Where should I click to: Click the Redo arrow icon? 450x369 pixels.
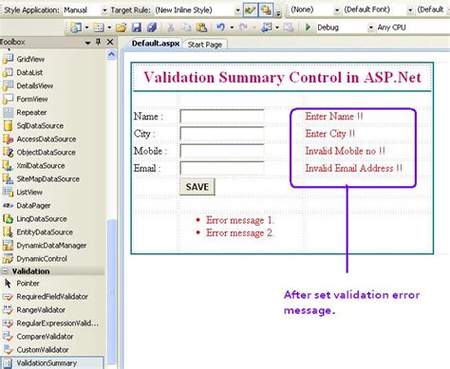(x=243, y=28)
